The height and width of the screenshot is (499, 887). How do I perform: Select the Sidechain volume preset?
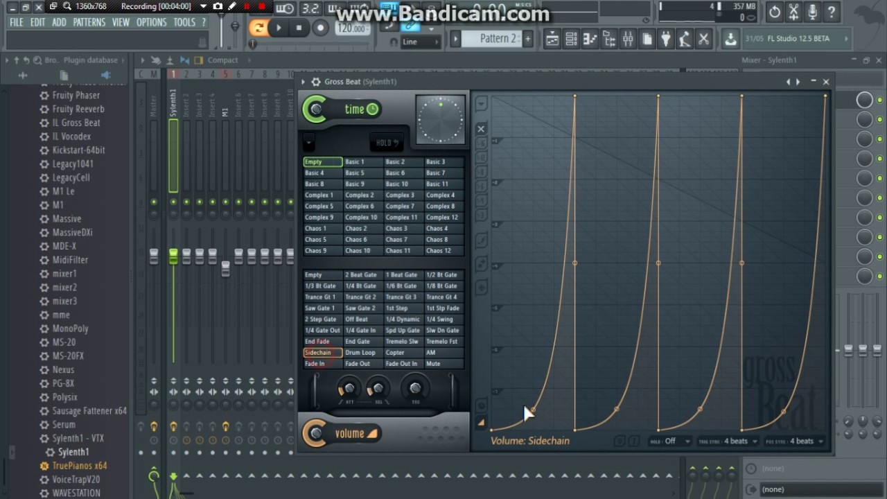pyautogui.click(x=322, y=353)
